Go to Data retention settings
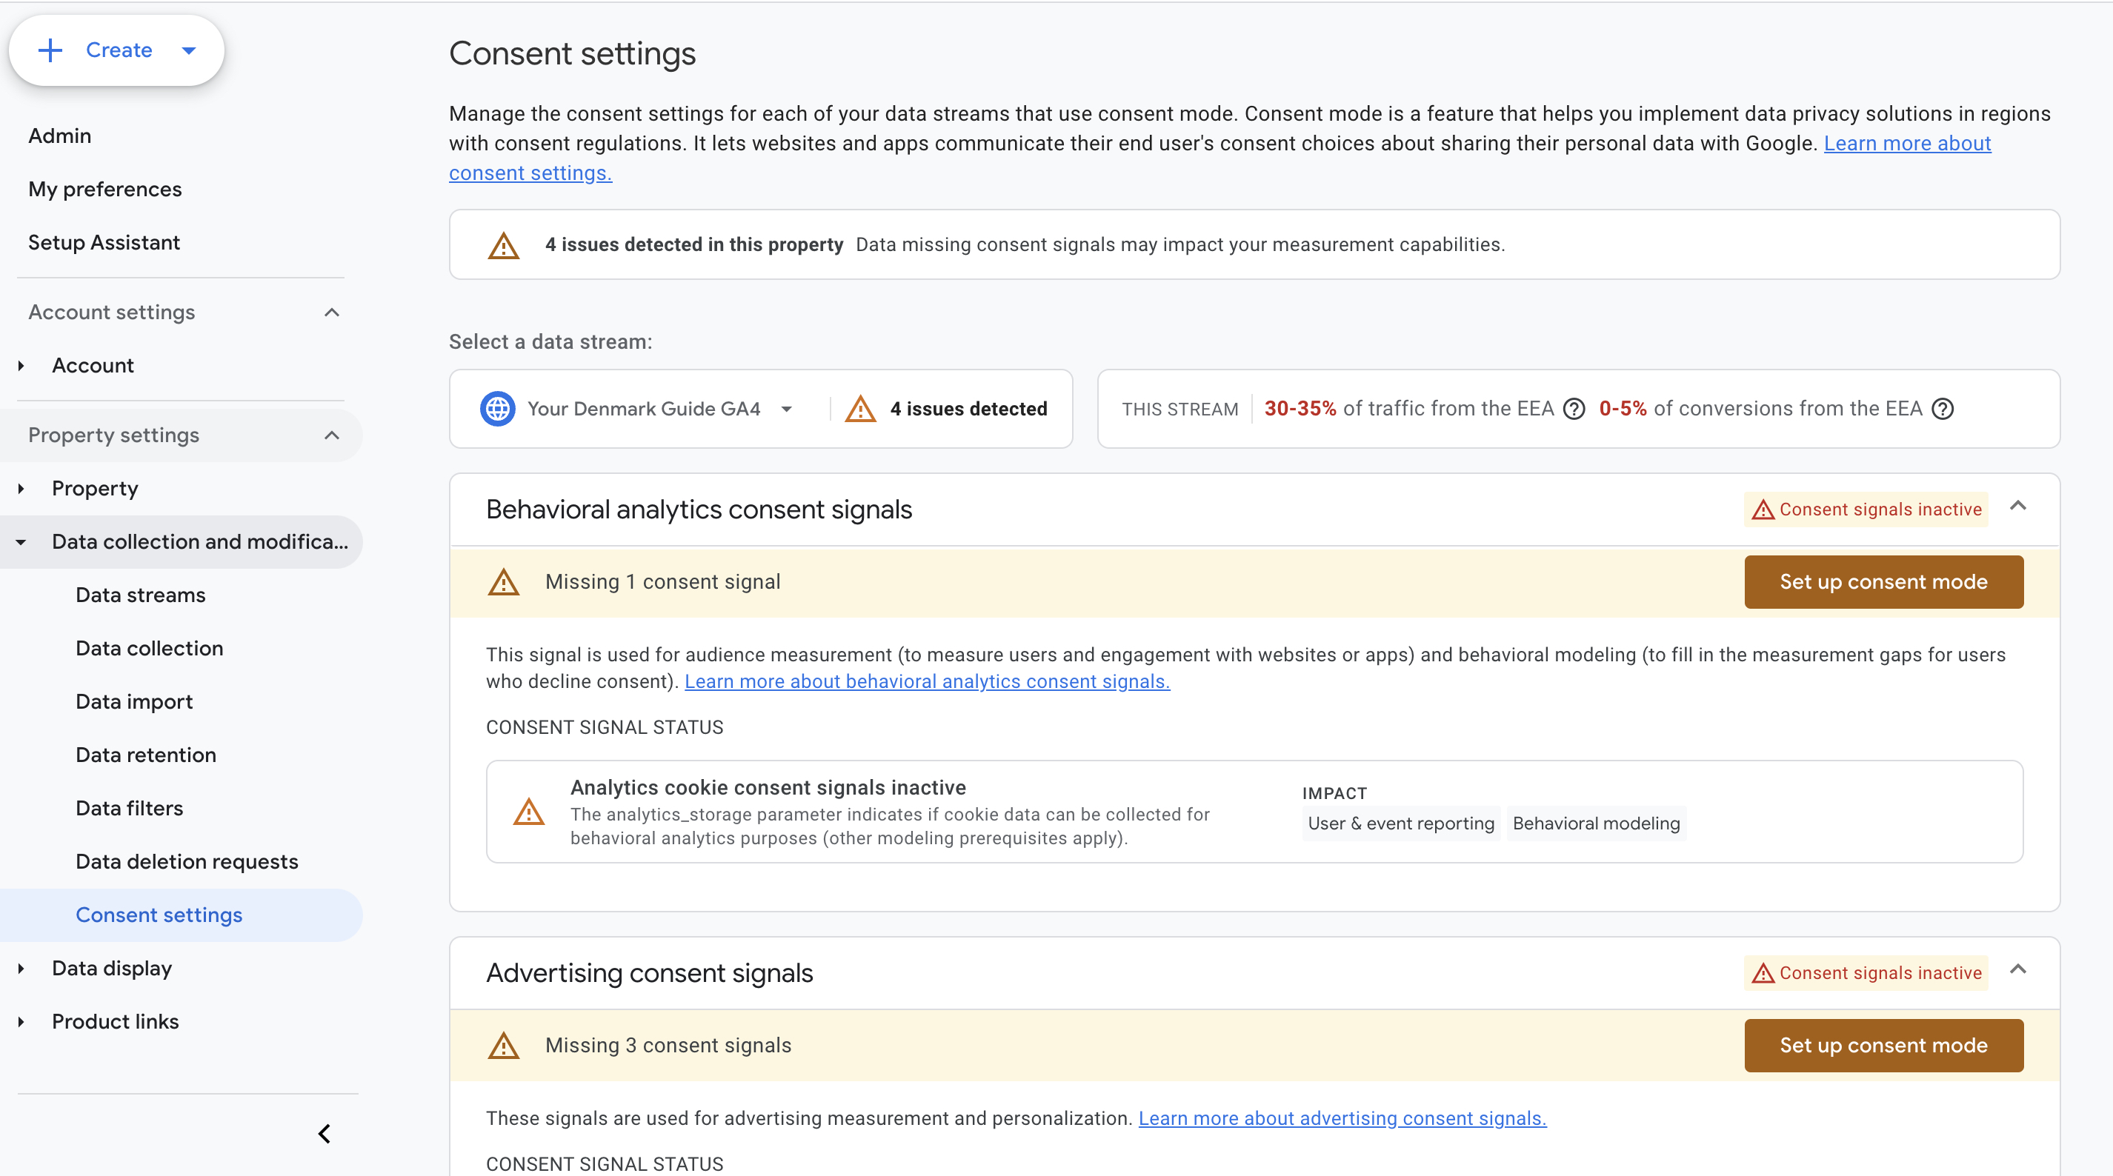2113x1176 pixels. tap(146, 755)
